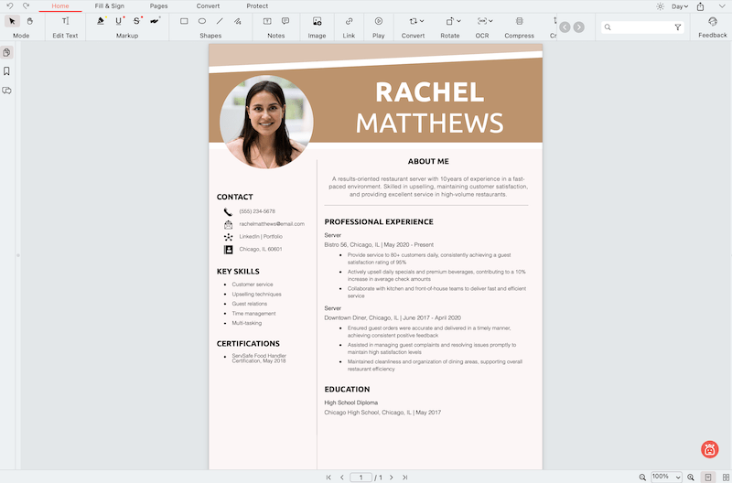Image resolution: width=732 pixels, height=483 pixels.
Task: Go to the next page
Action: (x=392, y=478)
